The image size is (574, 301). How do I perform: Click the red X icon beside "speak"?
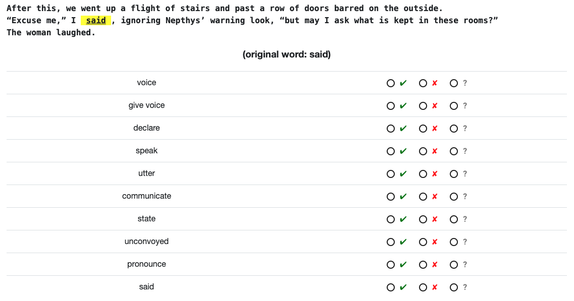[x=435, y=151]
